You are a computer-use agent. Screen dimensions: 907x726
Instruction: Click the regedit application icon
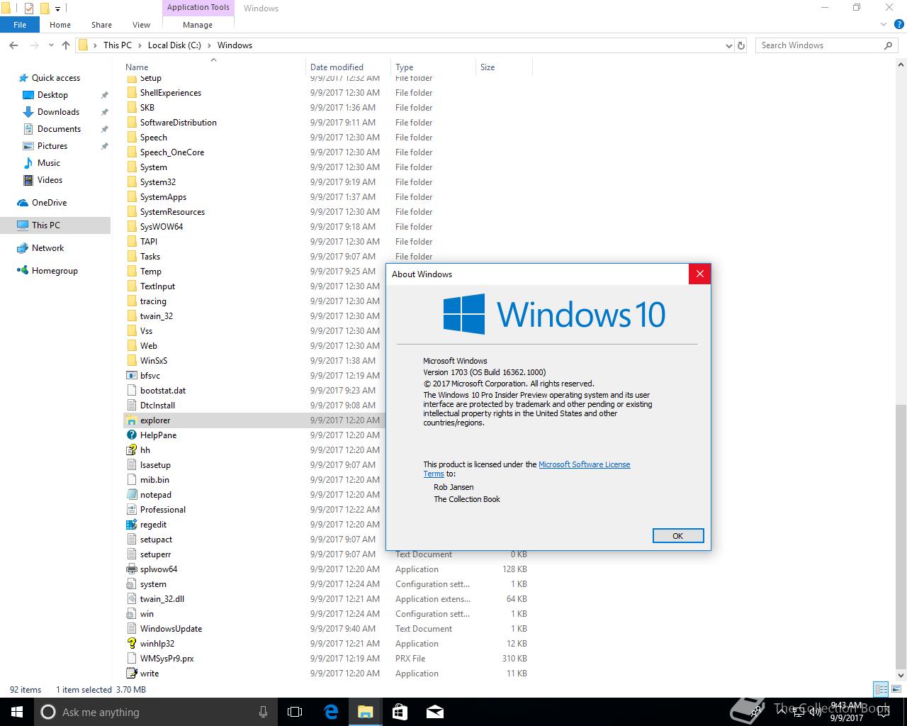(131, 525)
